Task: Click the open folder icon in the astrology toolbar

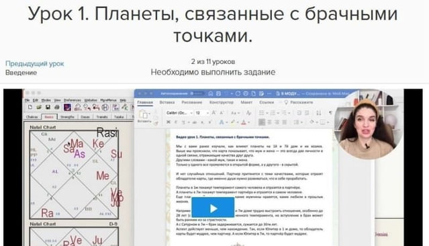Action: click(x=39, y=107)
